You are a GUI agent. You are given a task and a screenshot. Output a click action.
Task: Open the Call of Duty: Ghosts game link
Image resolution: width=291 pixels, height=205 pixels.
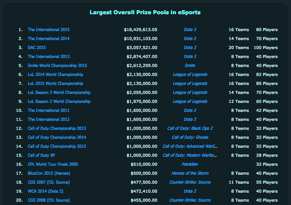pyautogui.click(x=190, y=137)
